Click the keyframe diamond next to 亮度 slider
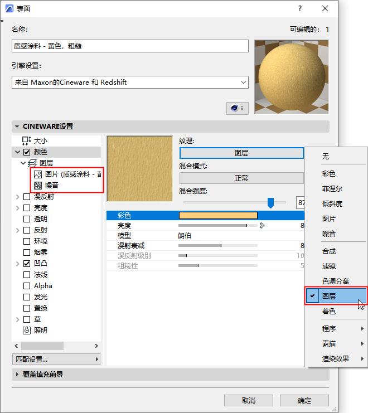 [x=262, y=226]
